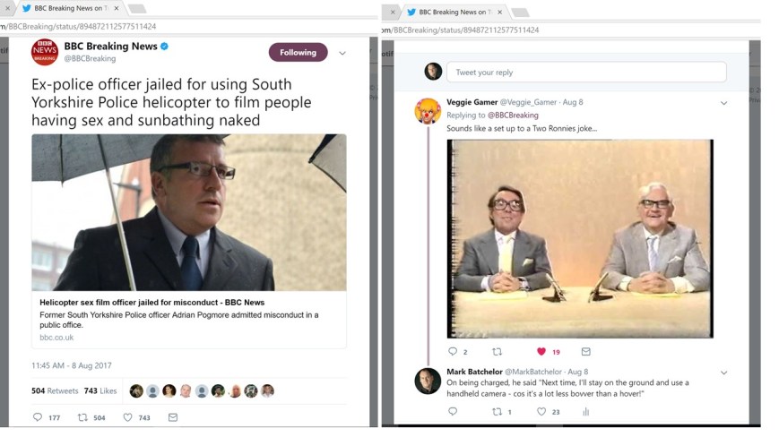Like the BBC Breaking News tweet

click(128, 417)
